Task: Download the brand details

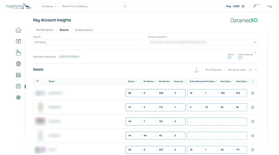Action: pyautogui.click(x=196, y=70)
